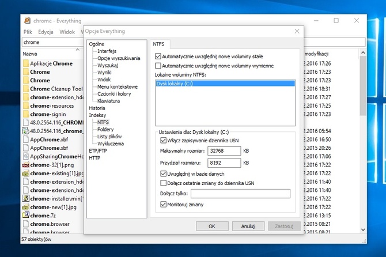The image size is (386, 257).
Task: Click the chrome-signin folder icon
Action: click(26, 114)
